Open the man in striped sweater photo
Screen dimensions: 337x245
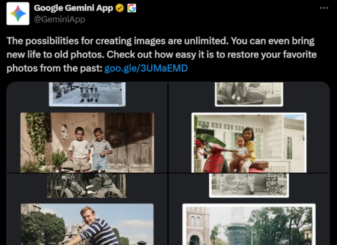tap(87, 224)
